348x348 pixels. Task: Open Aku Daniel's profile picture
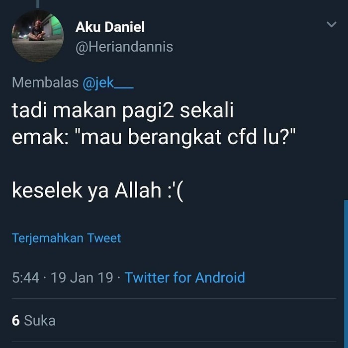click(38, 36)
